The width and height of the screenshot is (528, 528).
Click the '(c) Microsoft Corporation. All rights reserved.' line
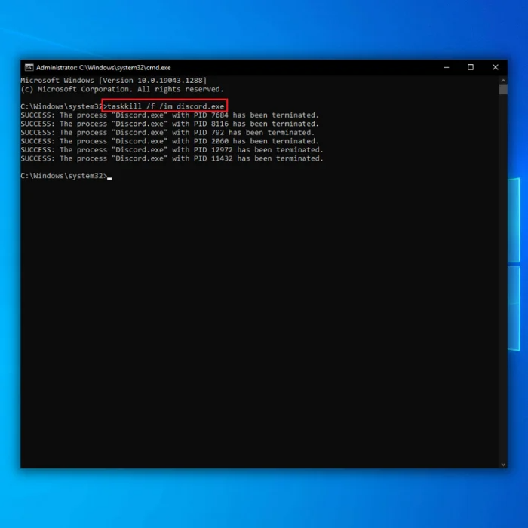tap(122, 89)
